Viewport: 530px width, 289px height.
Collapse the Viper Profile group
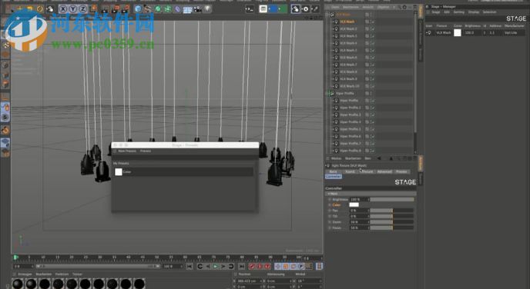pos(327,93)
